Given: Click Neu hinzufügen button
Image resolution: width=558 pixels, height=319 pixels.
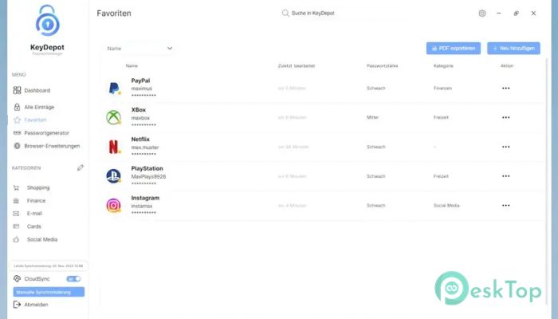Looking at the screenshot, I should point(513,49).
